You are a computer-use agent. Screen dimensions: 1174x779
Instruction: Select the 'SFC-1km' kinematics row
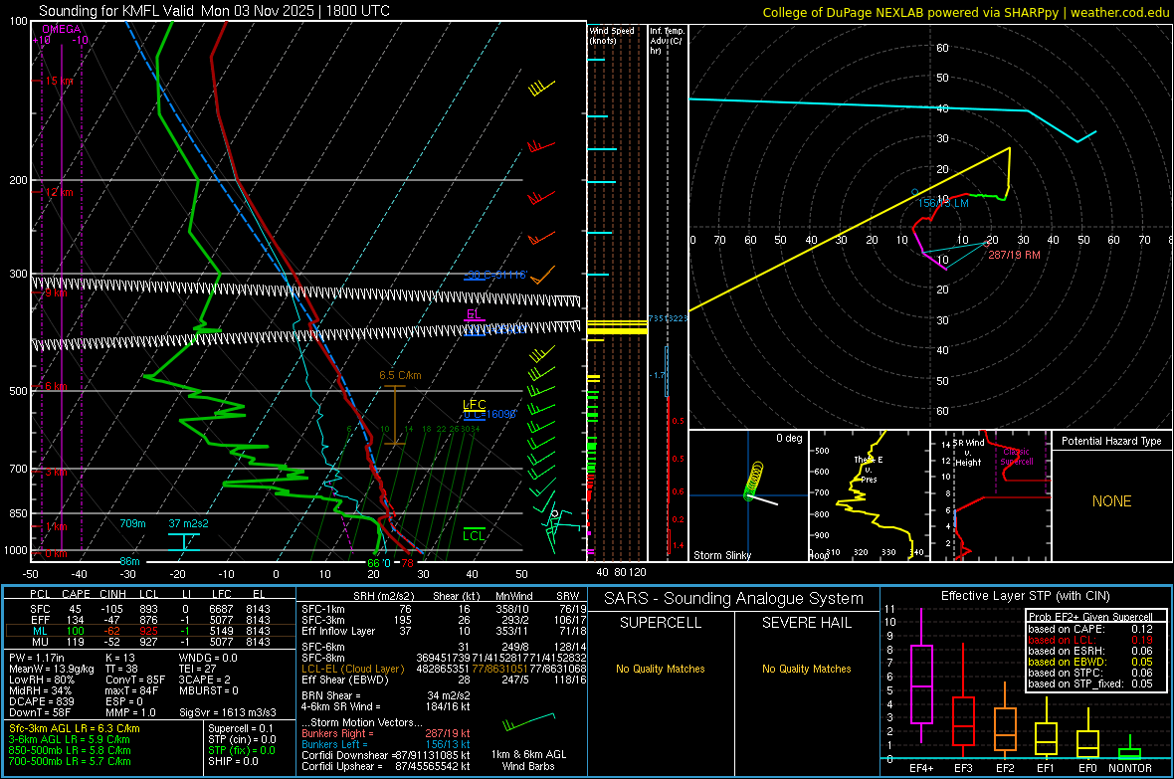(x=444, y=609)
